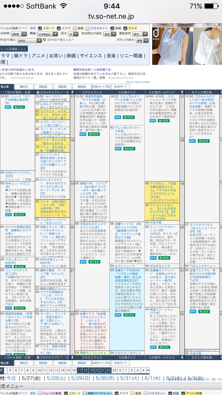Toggle the アニメ/特撮 checkbox at bottom
Viewport: 222px width, 395px height.
(183, 393)
